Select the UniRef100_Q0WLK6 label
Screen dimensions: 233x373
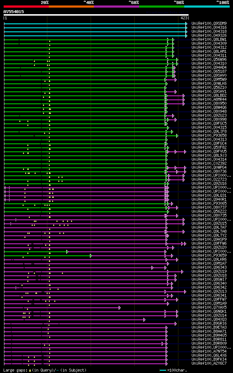tap(209, 84)
